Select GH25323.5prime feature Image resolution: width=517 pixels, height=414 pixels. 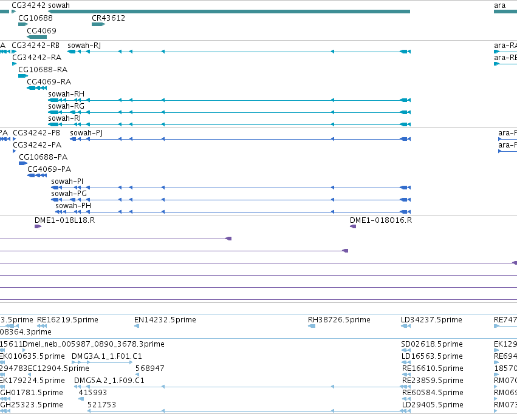point(6,411)
